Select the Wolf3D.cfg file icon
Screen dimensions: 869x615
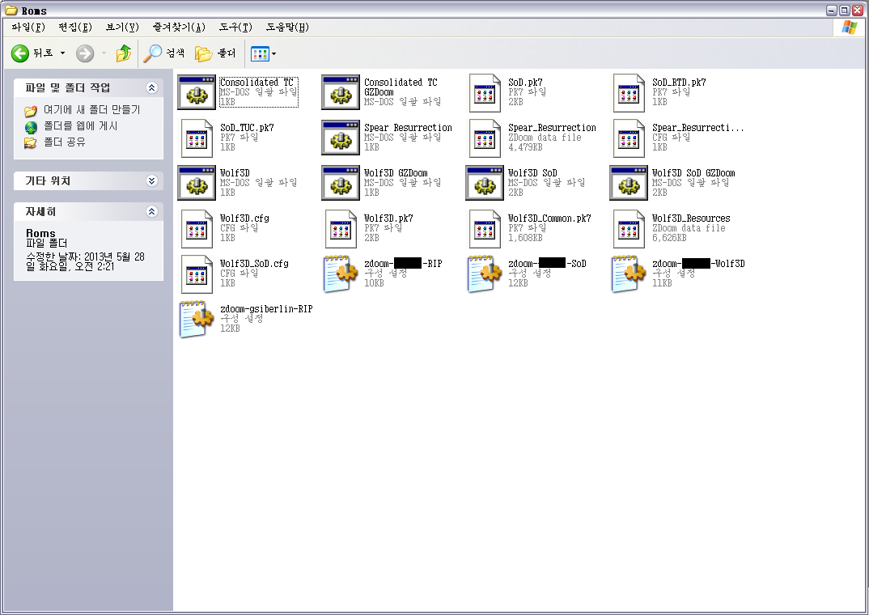(196, 229)
